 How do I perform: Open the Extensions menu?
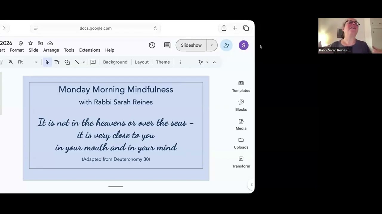(x=90, y=50)
